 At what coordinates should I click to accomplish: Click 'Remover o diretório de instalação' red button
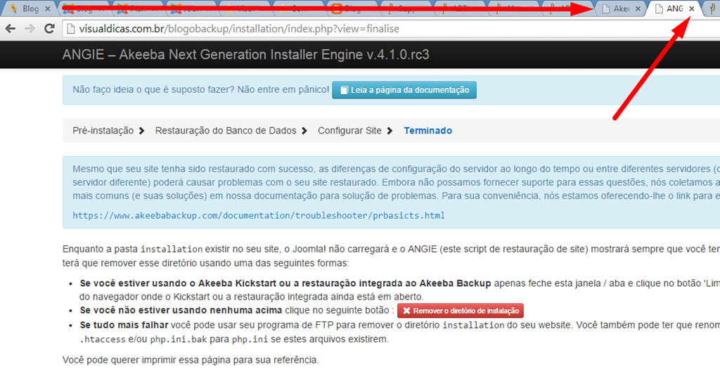pyautogui.click(x=460, y=311)
